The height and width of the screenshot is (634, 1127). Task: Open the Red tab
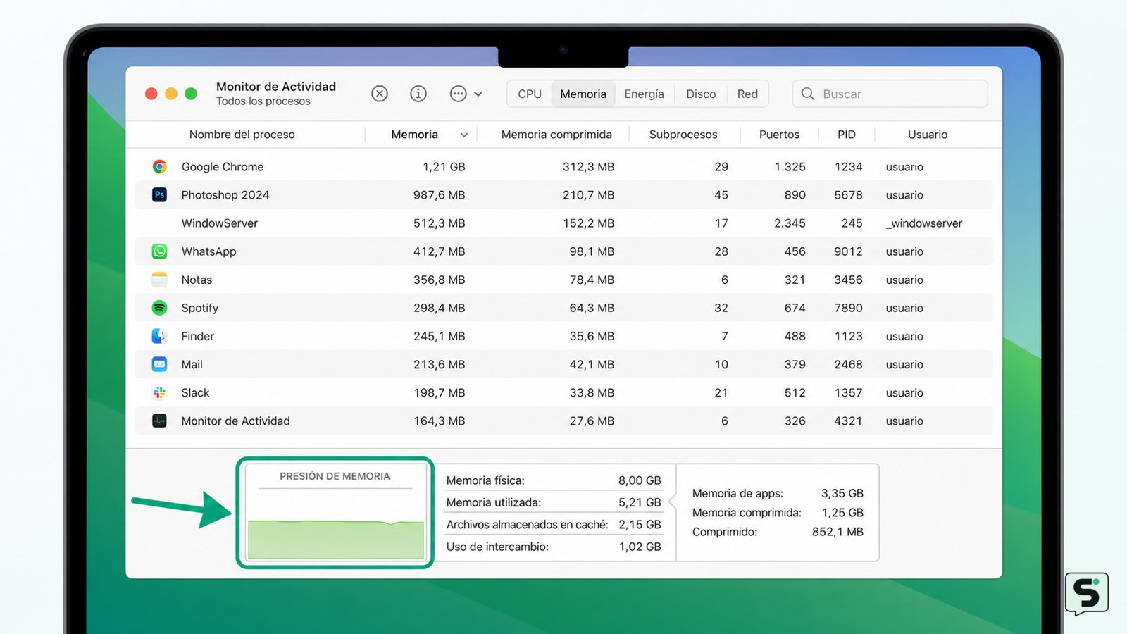pos(747,94)
